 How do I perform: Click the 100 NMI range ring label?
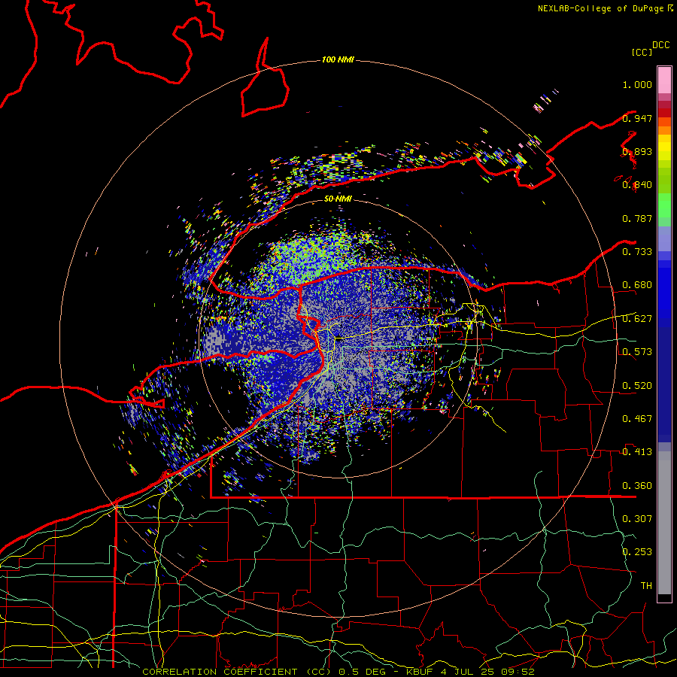click(x=338, y=59)
